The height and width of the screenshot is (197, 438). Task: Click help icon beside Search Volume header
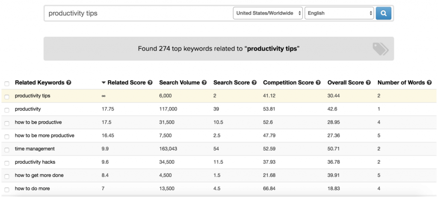(x=204, y=83)
